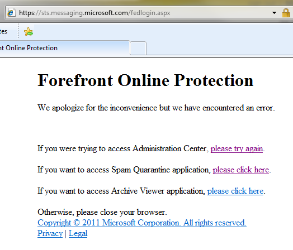293x250 pixels.
Task: Click the 'We apologize for the inconvenience' message
Action: coord(156,108)
